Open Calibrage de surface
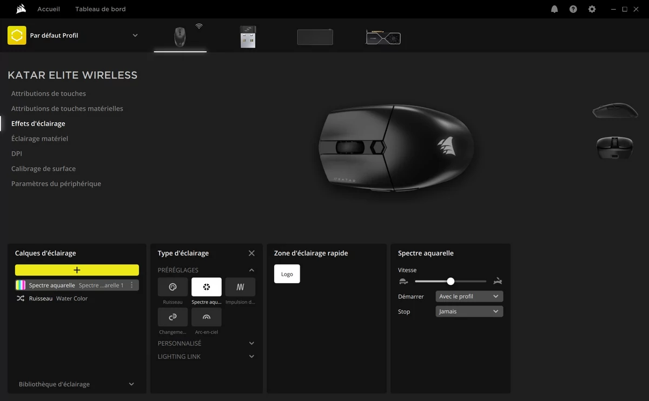This screenshot has height=401, width=649. point(43,169)
